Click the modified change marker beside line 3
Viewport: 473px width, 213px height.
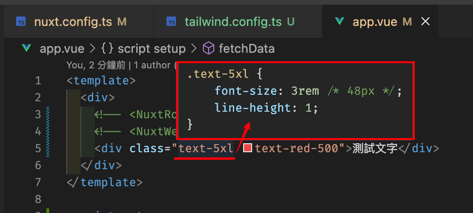pyautogui.click(x=48, y=115)
